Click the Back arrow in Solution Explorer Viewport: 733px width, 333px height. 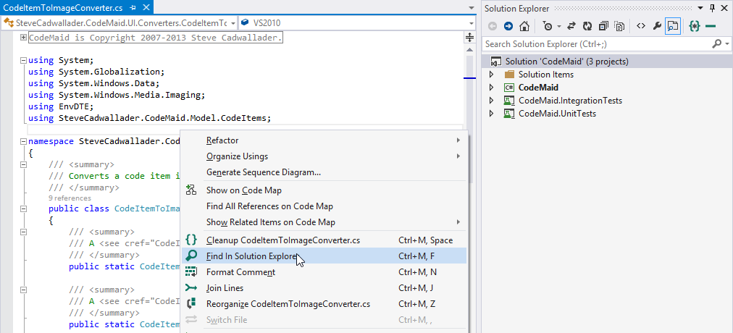[493, 26]
